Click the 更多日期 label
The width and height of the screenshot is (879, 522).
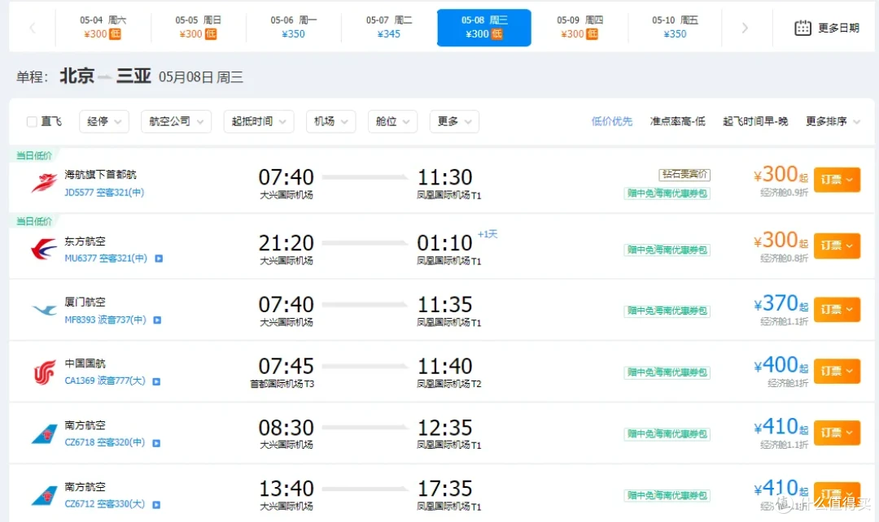click(x=838, y=28)
